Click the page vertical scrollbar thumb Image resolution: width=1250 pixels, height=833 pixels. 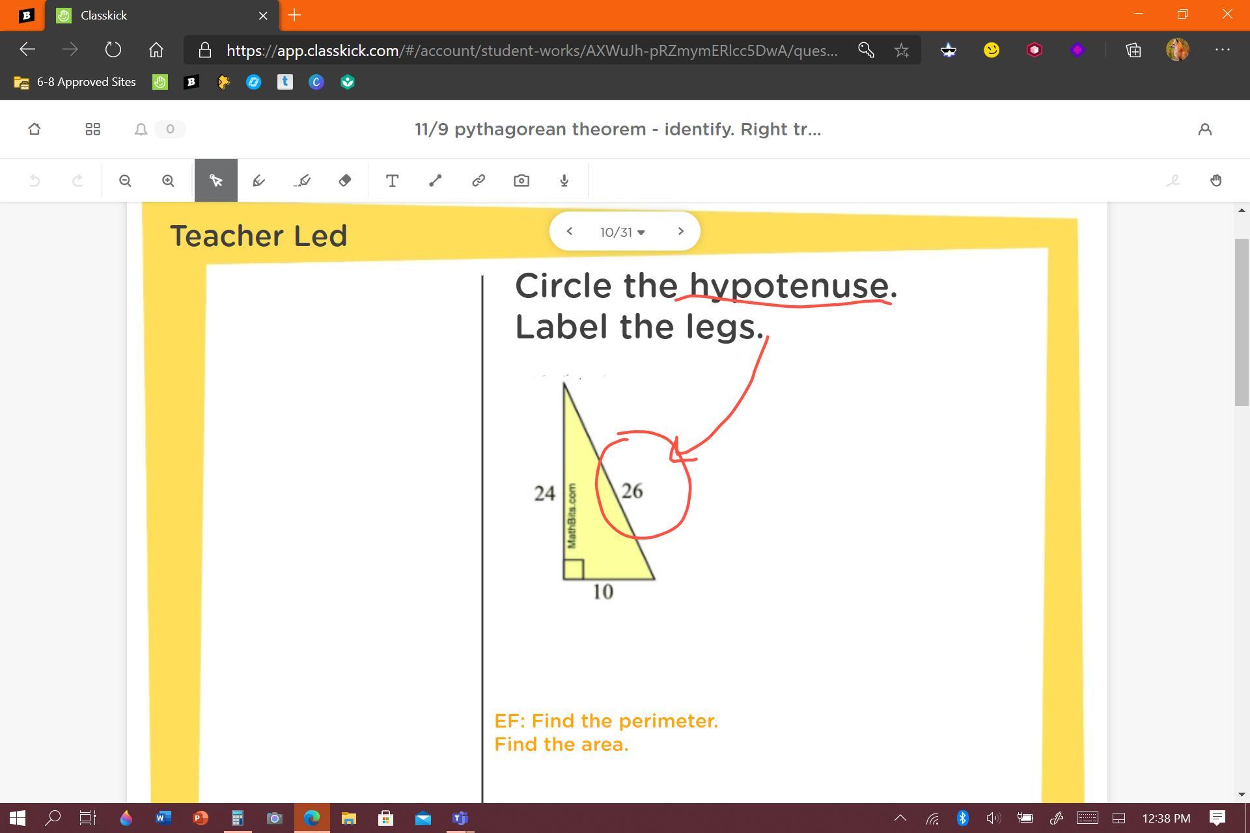[1241, 322]
